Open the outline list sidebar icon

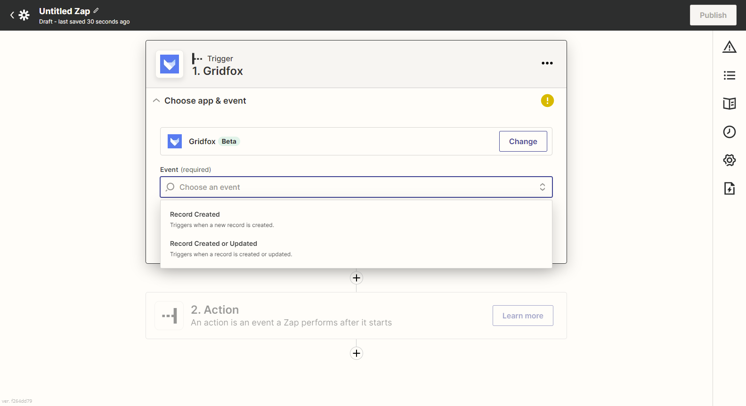pyautogui.click(x=729, y=75)
